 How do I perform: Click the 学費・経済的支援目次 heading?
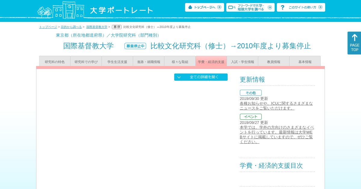click(x=271, y=166)
